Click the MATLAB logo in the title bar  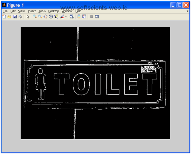[4, 5]
